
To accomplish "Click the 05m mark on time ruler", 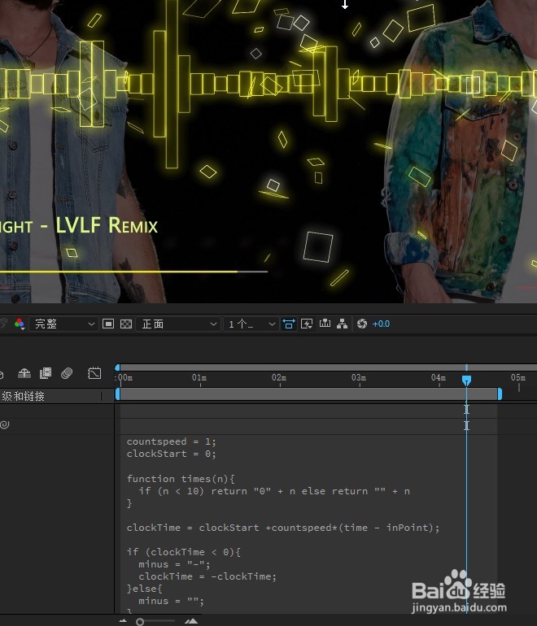I will [518, 378].
